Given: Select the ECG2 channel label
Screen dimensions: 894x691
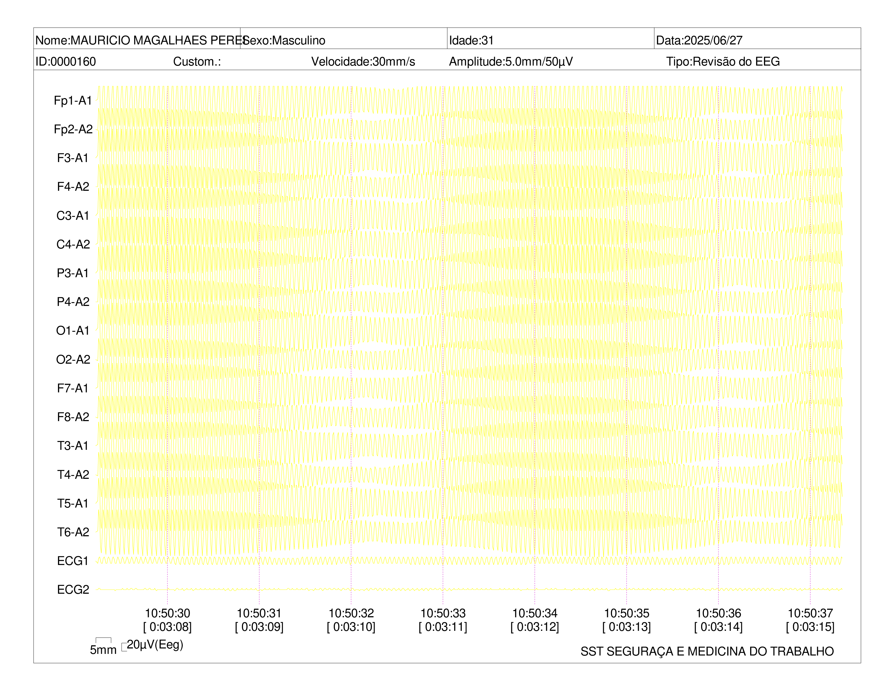Looking at the screenshot, I should coord(73,589).
